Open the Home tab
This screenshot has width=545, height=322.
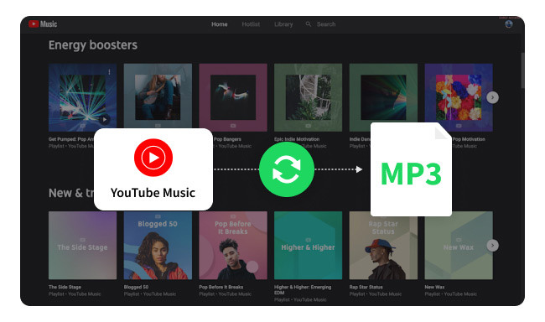coord(220,24)
